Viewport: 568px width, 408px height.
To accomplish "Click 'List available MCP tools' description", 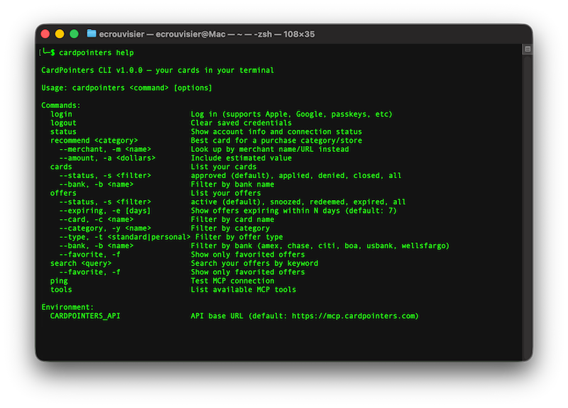I will 244,290.
